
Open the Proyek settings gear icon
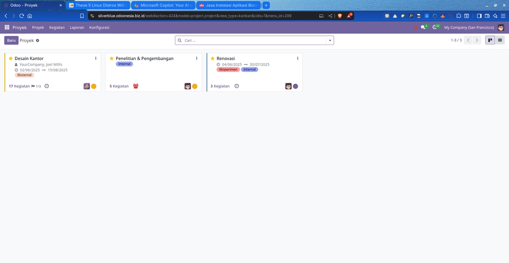pyautogui.click(x=38, y=40)
